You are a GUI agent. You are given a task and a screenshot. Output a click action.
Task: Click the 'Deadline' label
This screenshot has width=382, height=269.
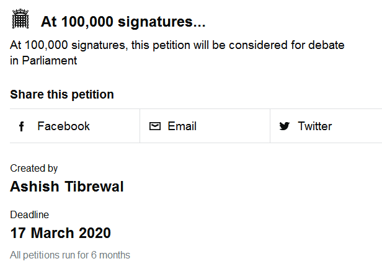pyautogui.click(x=30, y=214)
